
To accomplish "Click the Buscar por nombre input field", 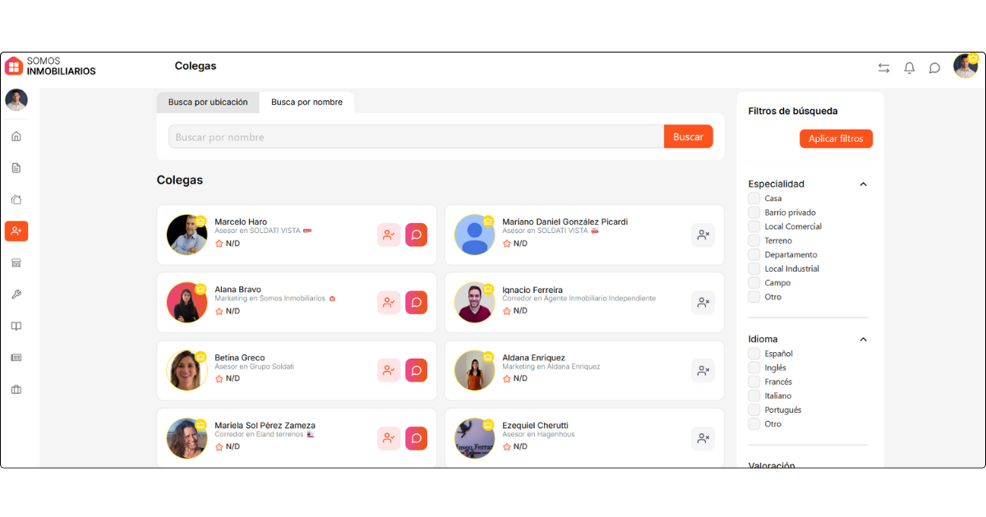I will tap(416, 137).
